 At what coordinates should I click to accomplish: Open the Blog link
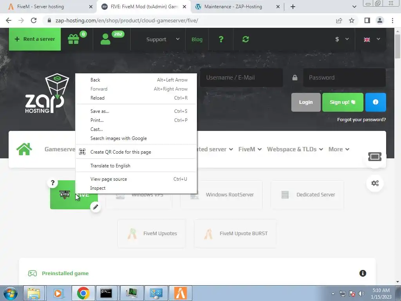point(197,40)
